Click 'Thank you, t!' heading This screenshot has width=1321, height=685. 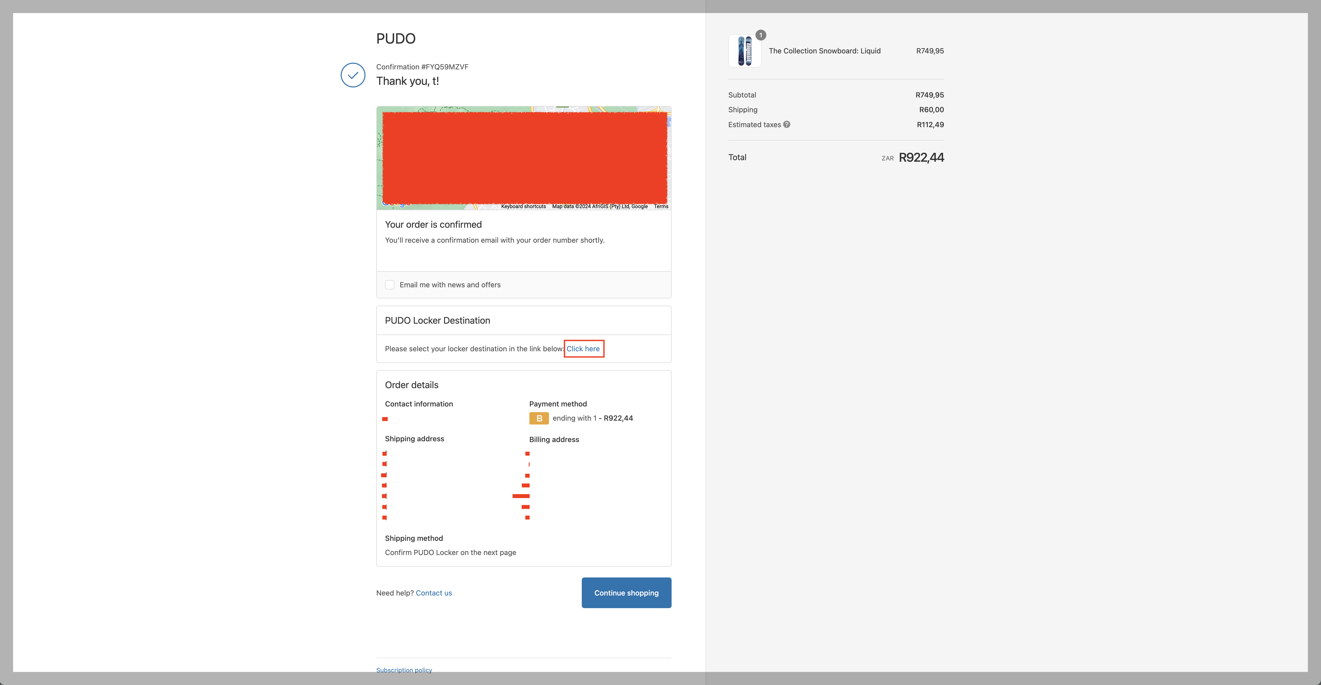408,81
